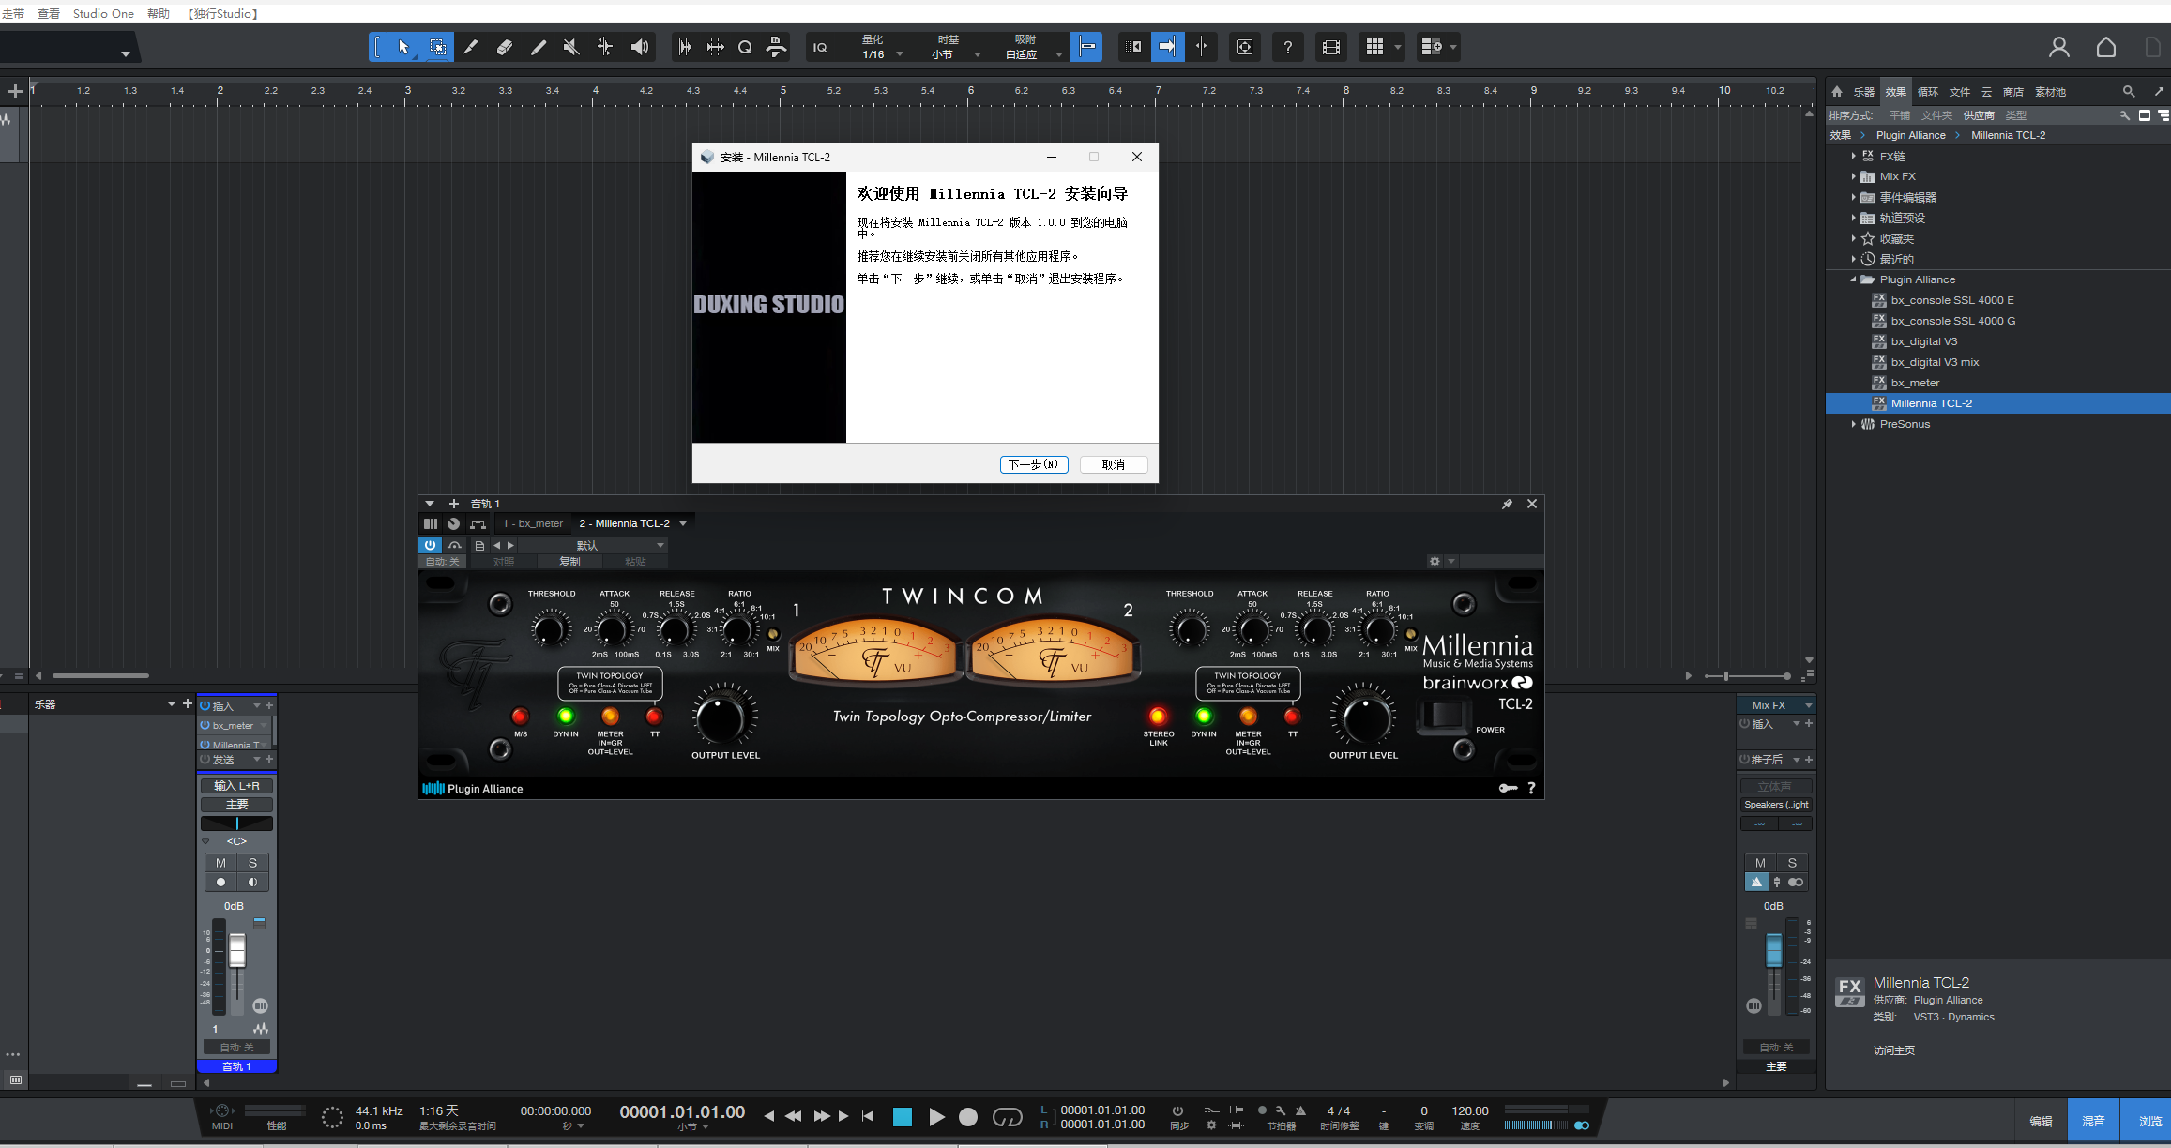Open plugin help question mark

pos(1531,789)
